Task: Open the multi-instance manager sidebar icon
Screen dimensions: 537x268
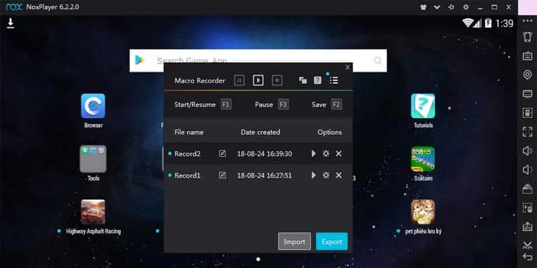Action: click(528, 188)
